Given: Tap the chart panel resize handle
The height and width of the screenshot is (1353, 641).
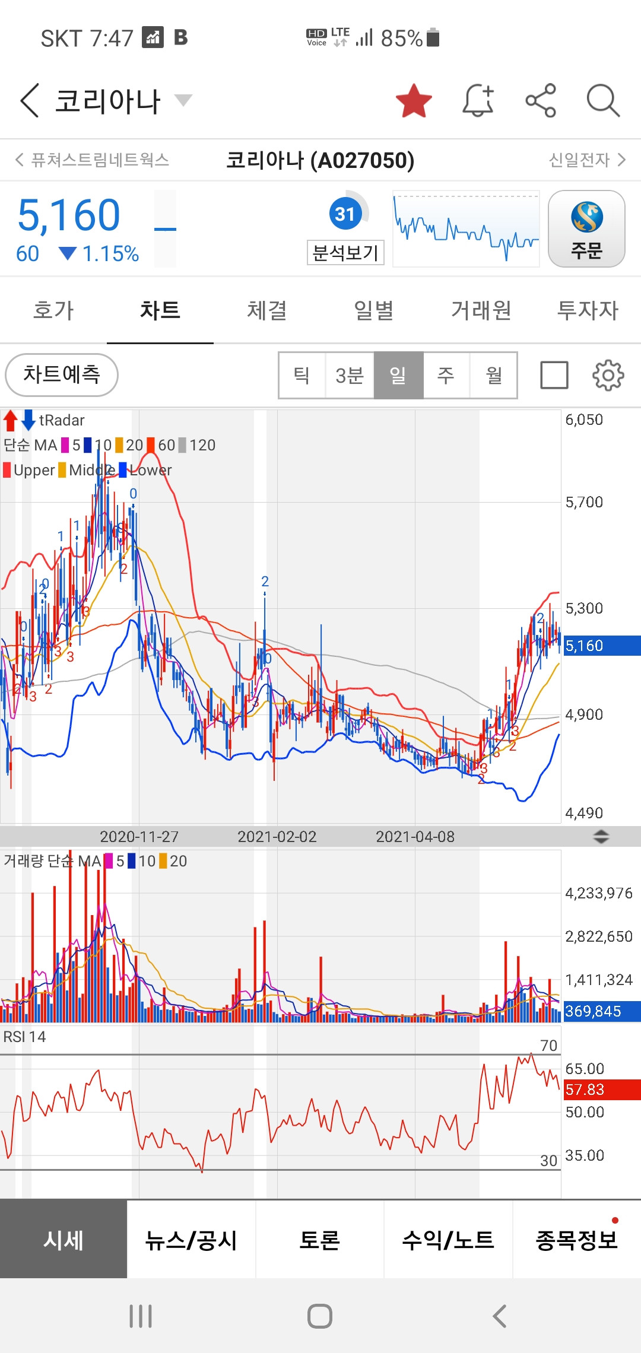Looking at the screenshot, I should click(x=601, y=837).
